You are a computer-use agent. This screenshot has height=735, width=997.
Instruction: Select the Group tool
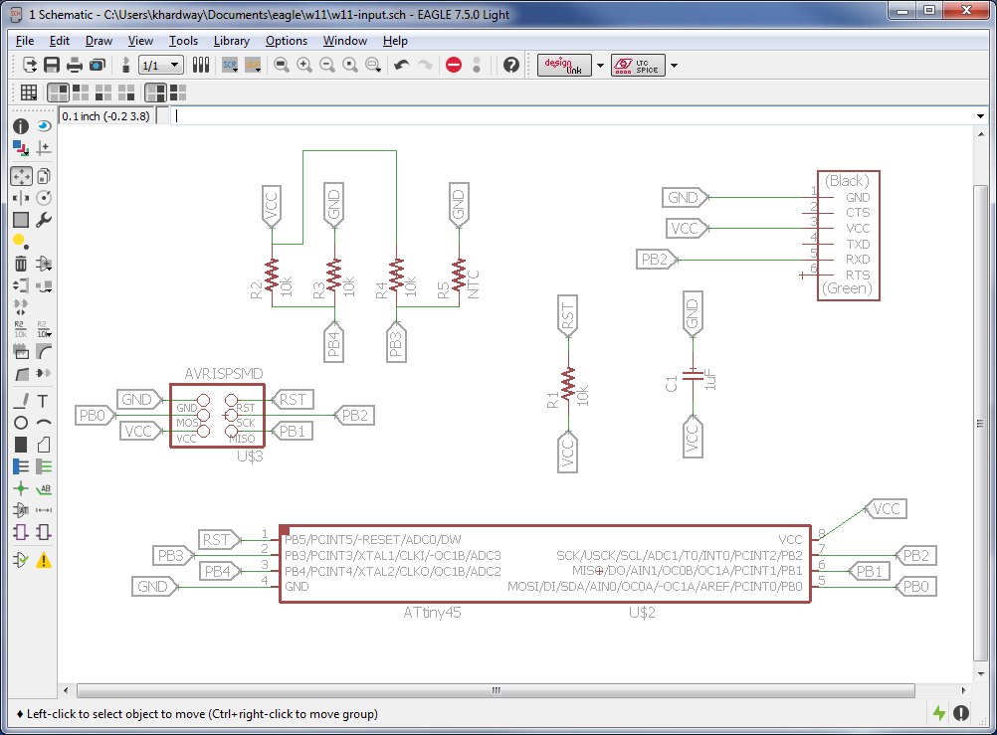click(x=20, y=220)
